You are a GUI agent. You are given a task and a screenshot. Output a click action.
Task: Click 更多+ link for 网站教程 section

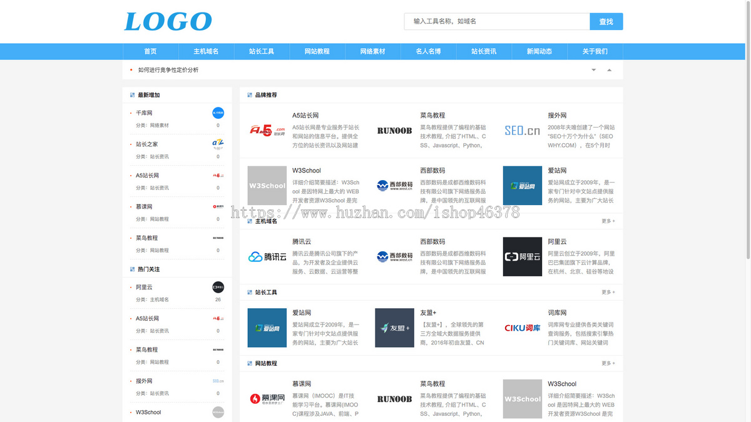[x=608, y=363]
